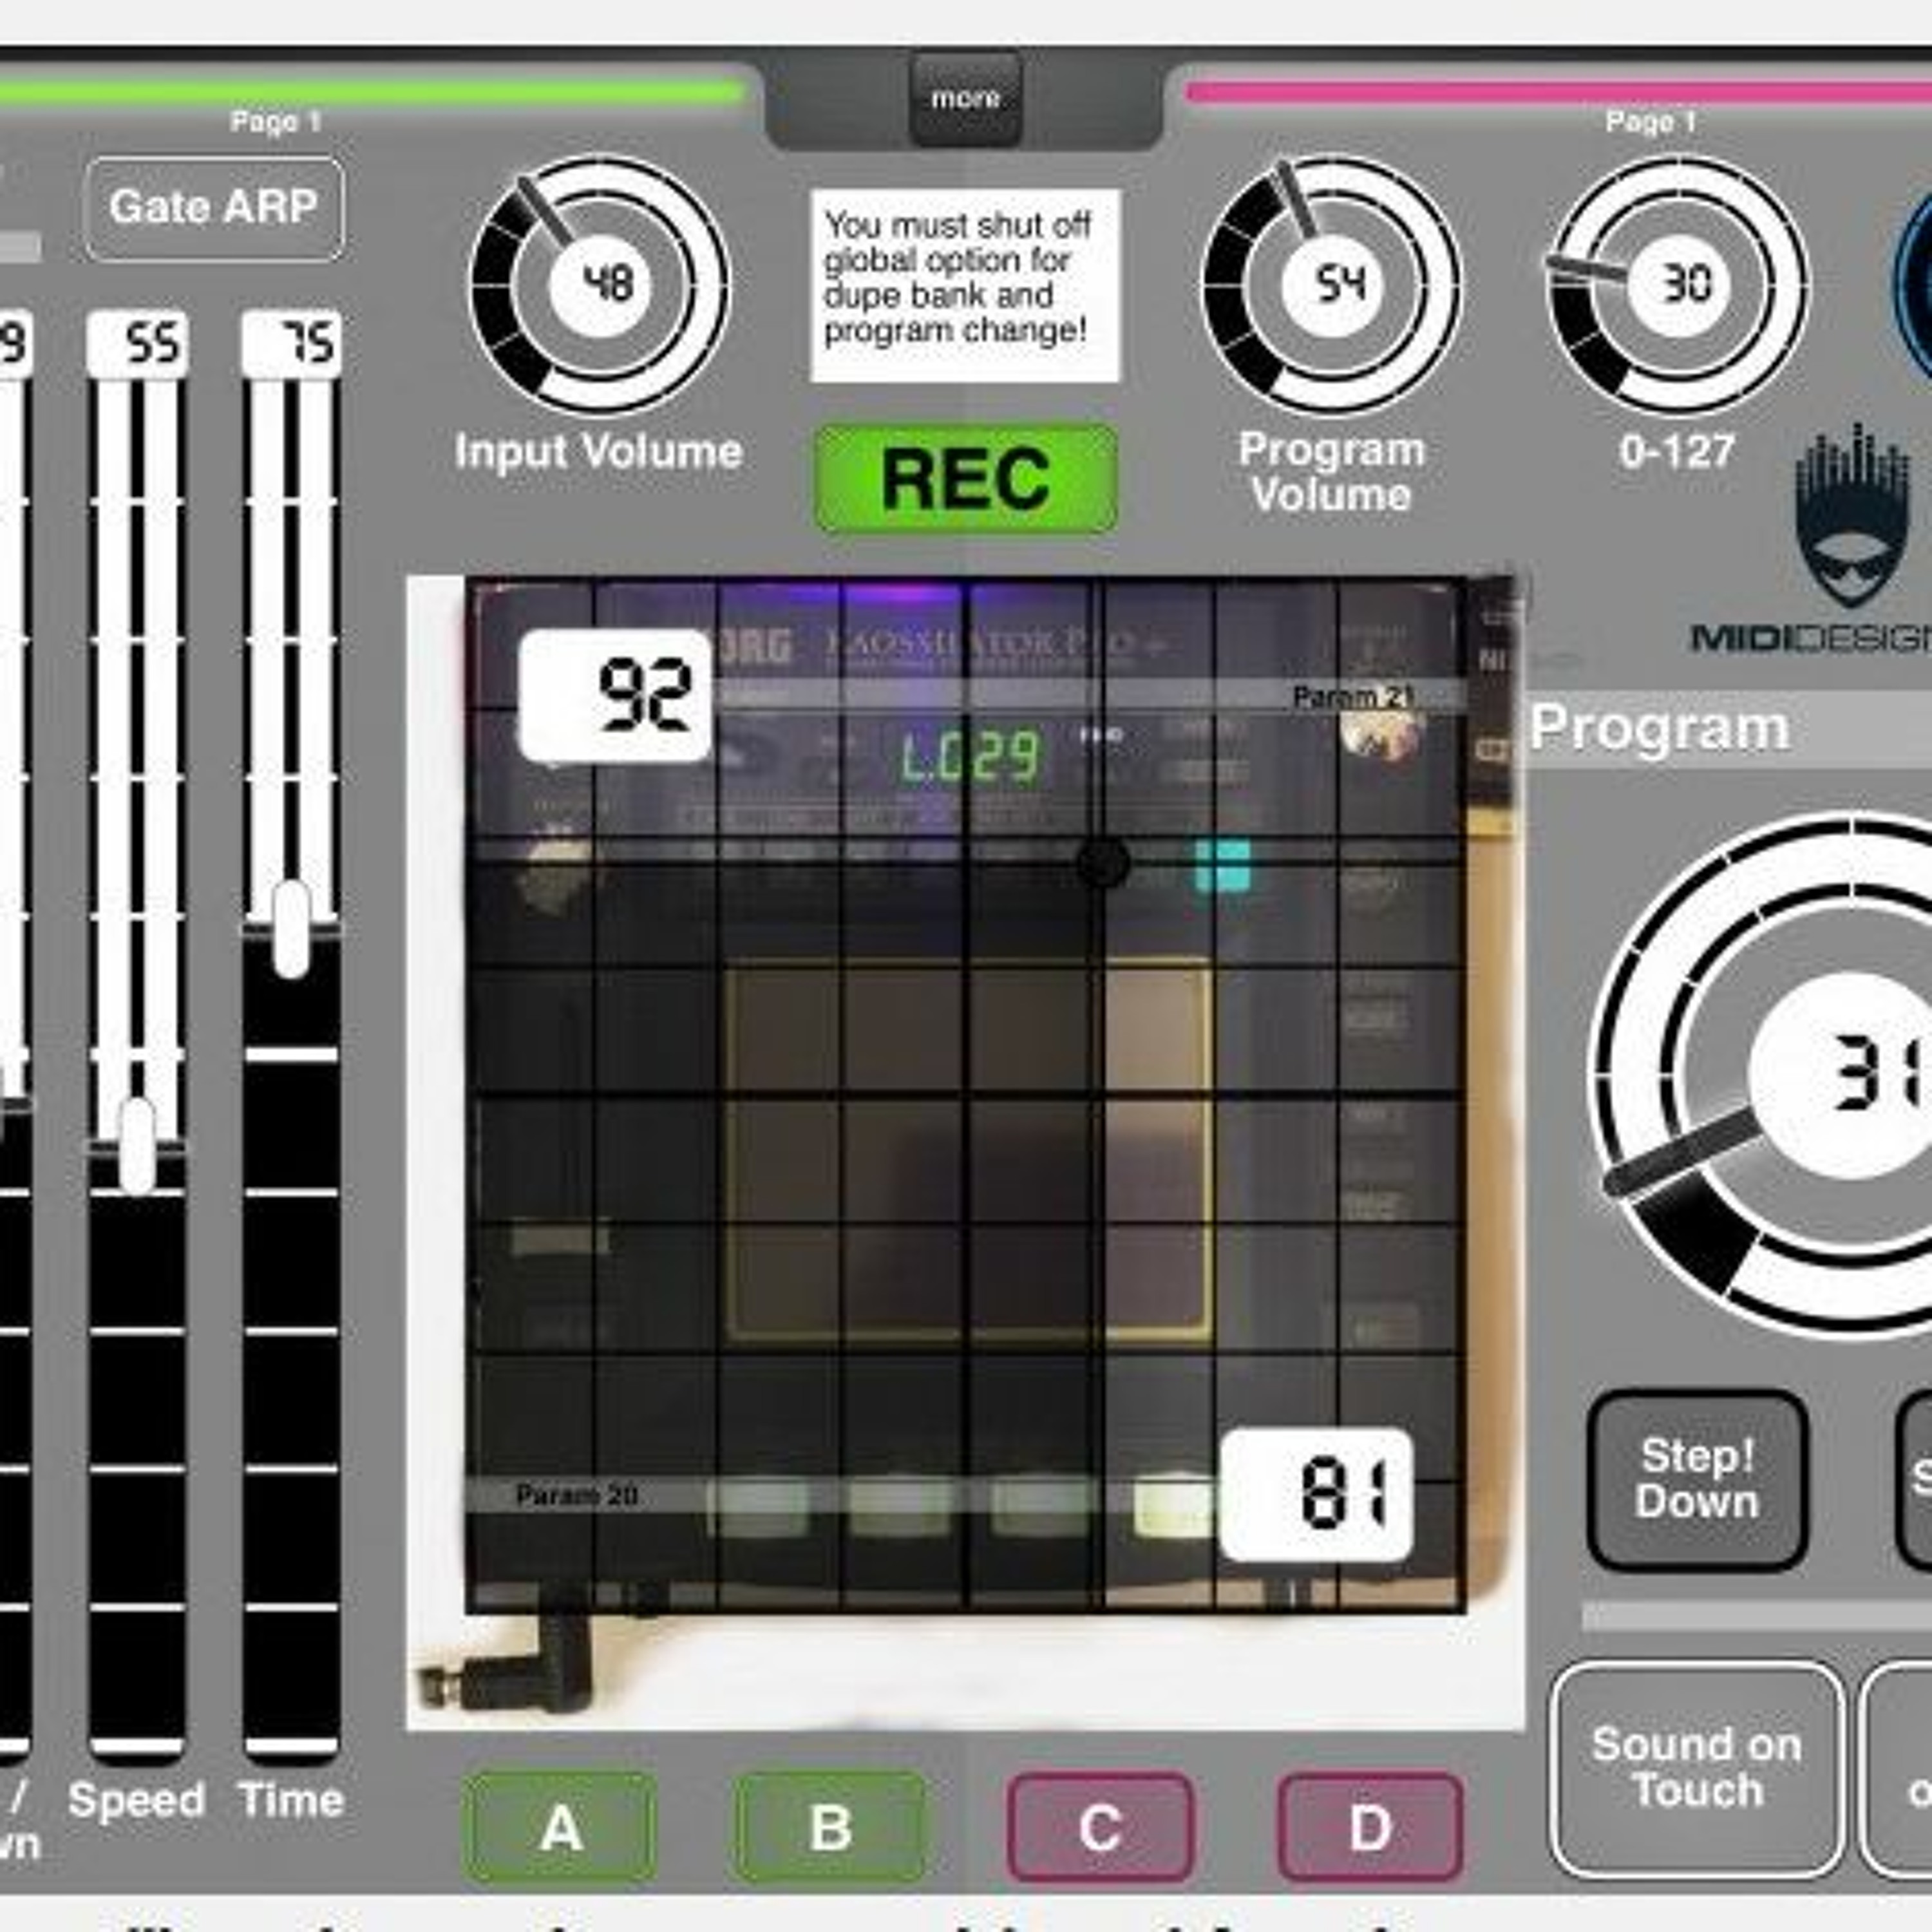Image resolution: width=1932 pixels, height=1932 pixels.
Task: Click the black XY pad cursor dot
Action: pyautogui.click(x=1103, y=863)
